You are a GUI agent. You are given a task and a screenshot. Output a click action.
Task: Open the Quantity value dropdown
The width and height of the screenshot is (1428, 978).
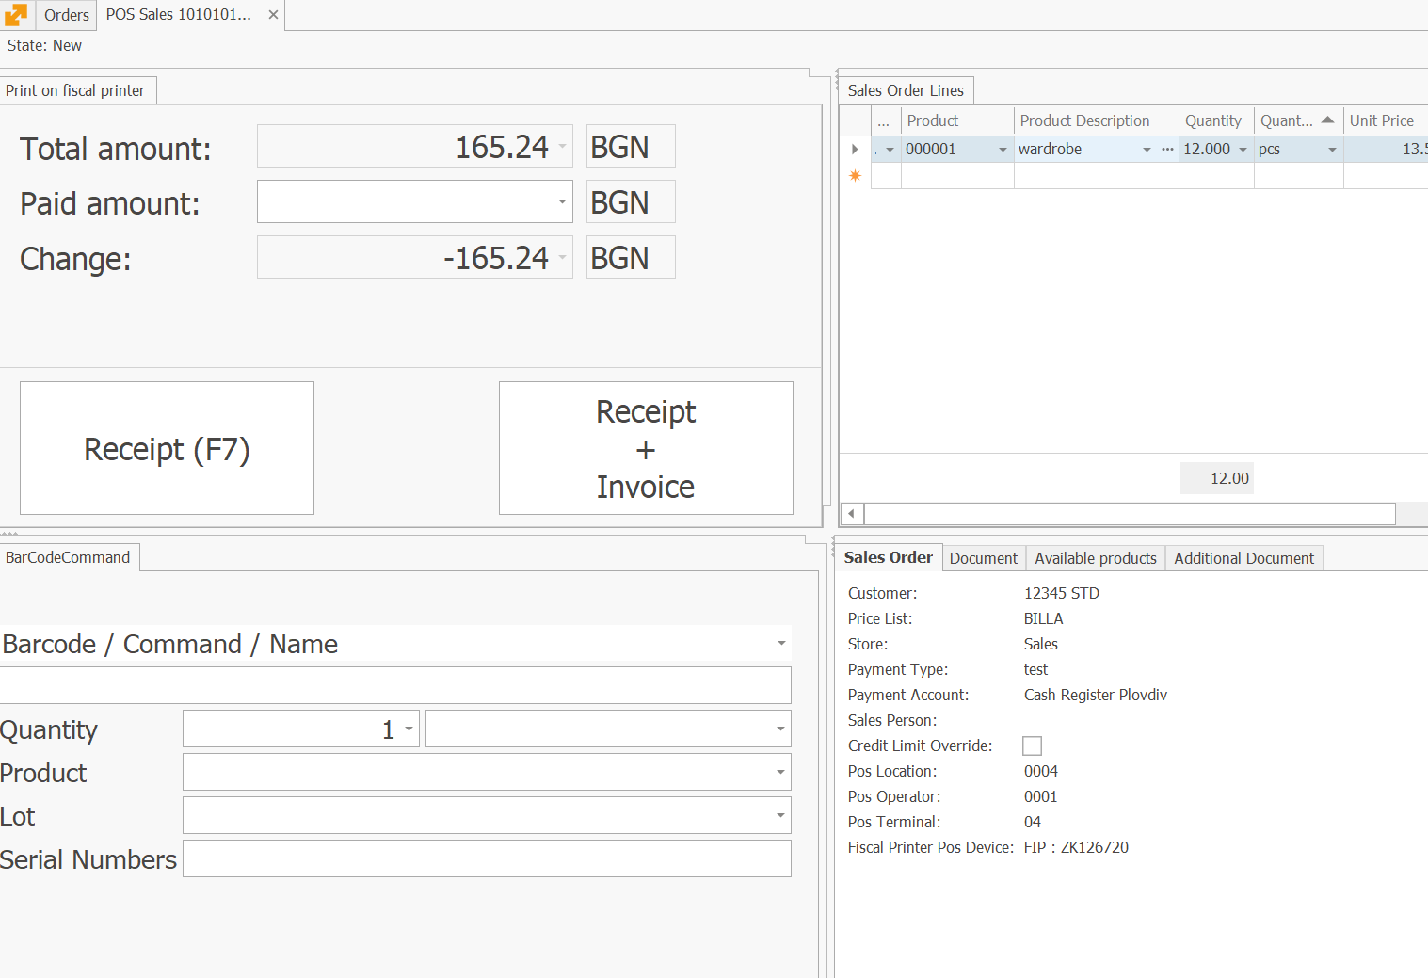409,729
